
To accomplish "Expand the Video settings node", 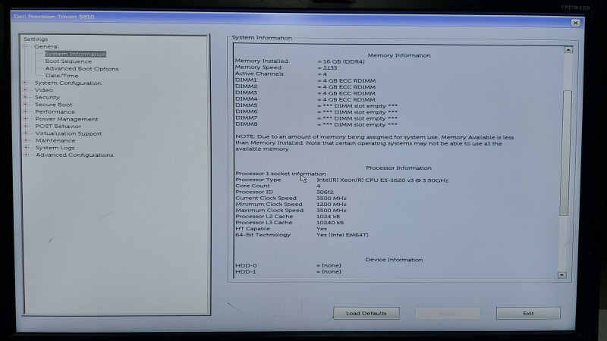I will point(26,89).
